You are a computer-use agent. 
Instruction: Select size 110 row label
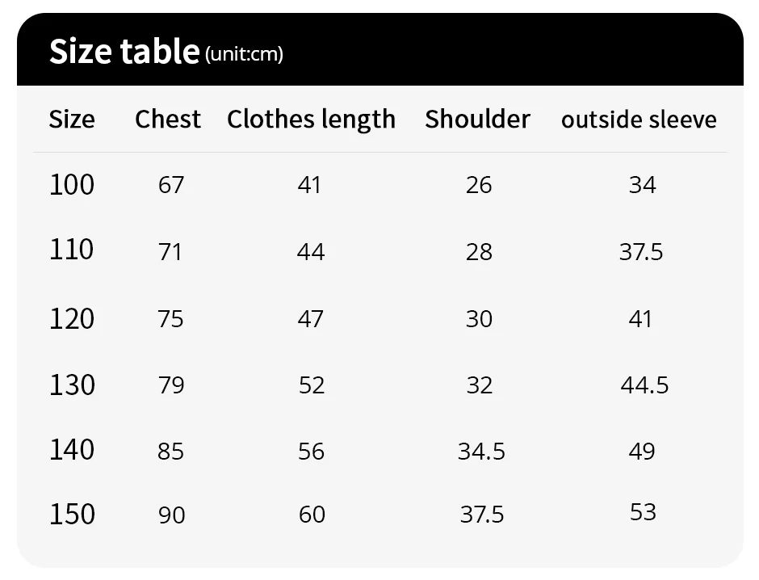point(72,250)
